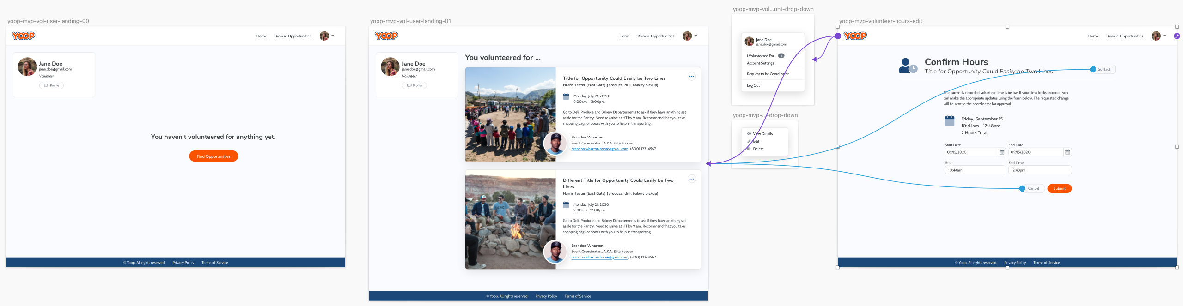1183x306 pixels.
Task: Click Jane Doe's profile photo on landing-00
Action: (27, 67)
